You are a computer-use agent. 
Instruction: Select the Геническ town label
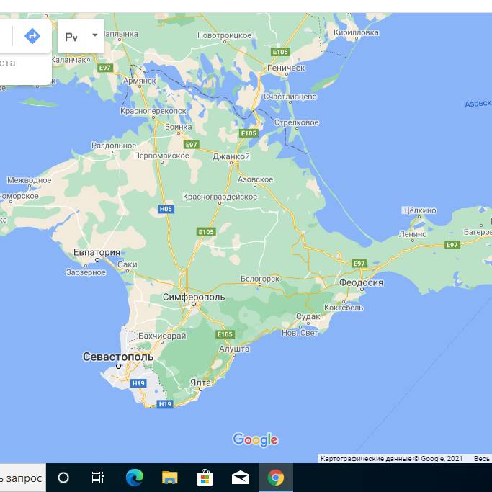[x=286, y=68]
